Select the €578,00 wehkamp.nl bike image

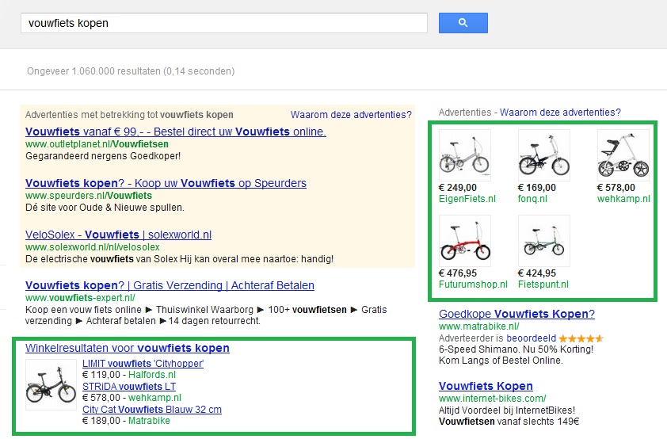point(623,155)
